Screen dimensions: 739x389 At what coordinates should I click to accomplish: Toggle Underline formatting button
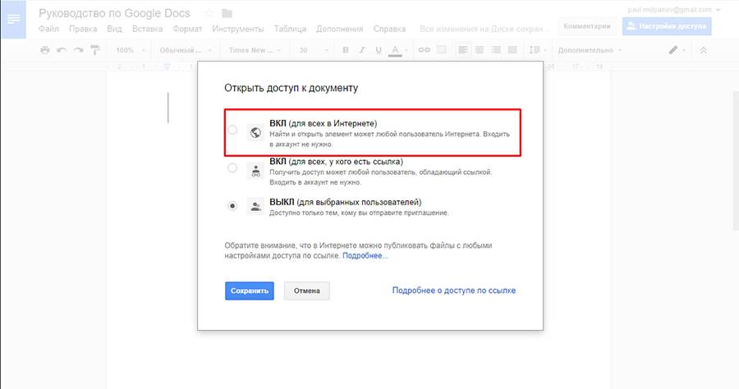click(379, 50)
